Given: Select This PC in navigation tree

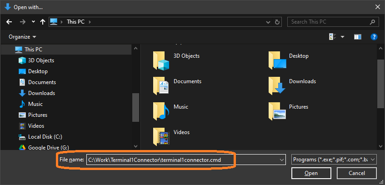Looking at the screenshot, I should click(x=66, y=50).
